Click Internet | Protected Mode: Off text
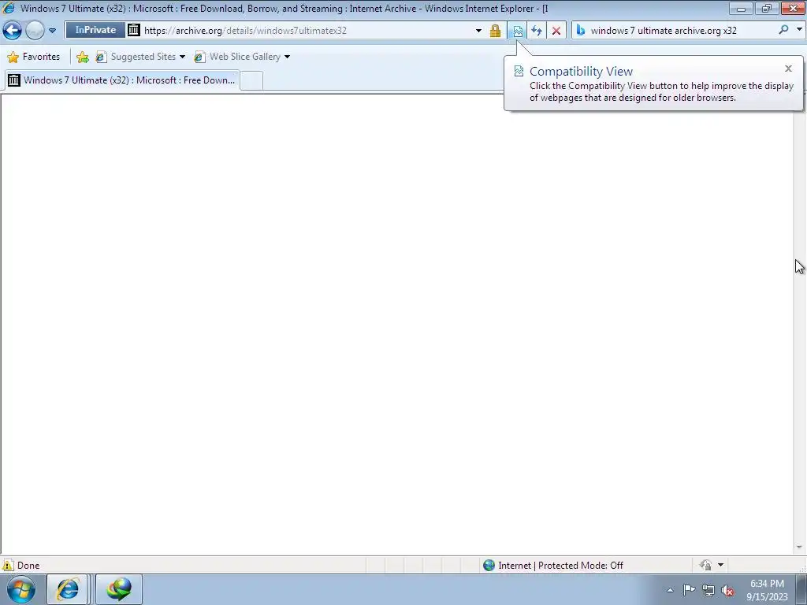The height and width of the screenshot is (605, 807). [560, 566]
